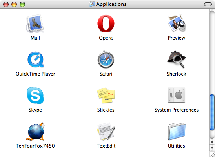Select the TenFourFox7450 globe icon

point(36,132)
